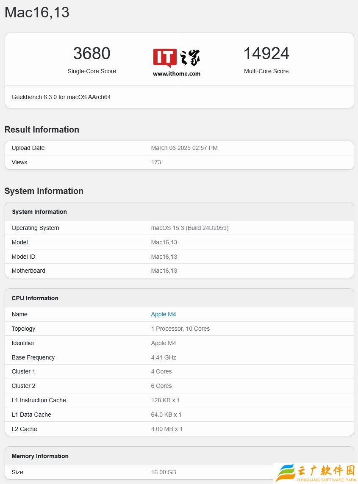Screen dimensions: 358x484
Task: Select the 1 Processor, 10 Cores value
Action: pos(180,329)
